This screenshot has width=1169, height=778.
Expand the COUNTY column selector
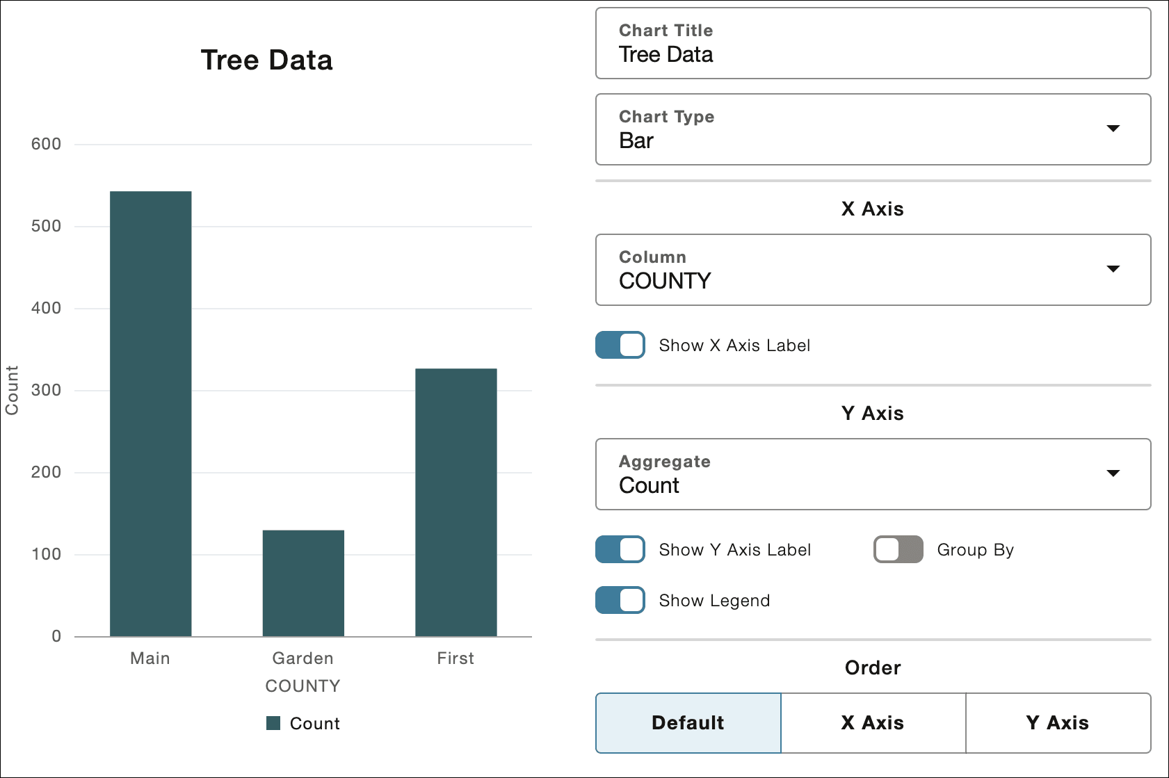874,269
